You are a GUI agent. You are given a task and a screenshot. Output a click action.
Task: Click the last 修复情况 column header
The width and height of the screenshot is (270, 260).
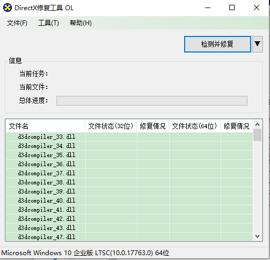point(237,126)
